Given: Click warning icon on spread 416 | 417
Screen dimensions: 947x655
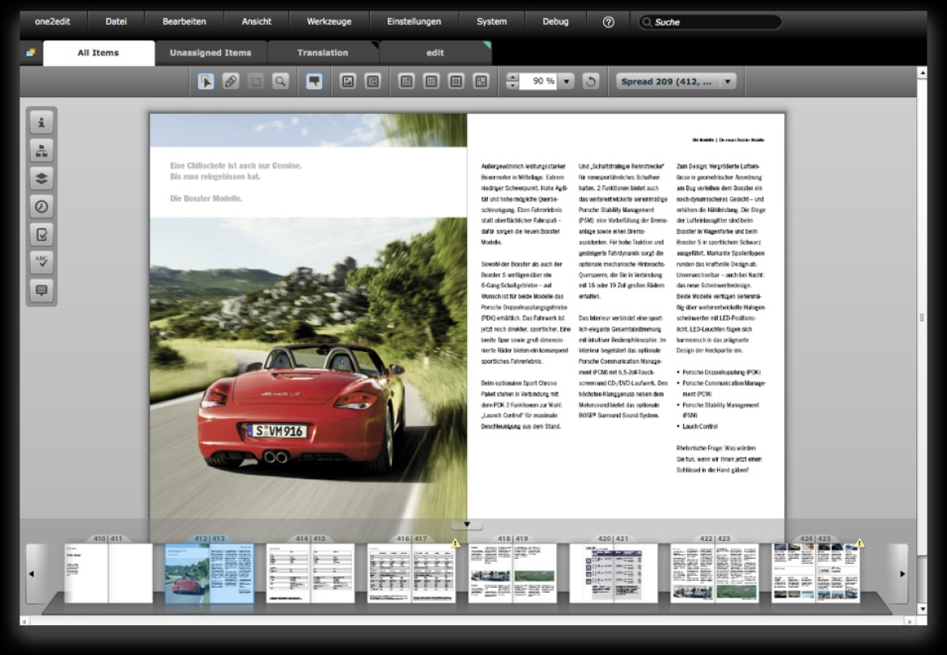Looking at the screenshot, I should coord(456,544).
